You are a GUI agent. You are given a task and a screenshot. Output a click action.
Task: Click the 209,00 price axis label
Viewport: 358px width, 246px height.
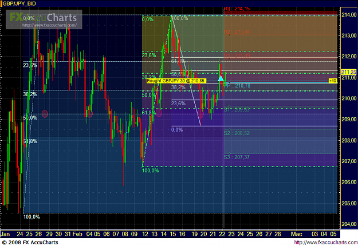coord(349,119)
